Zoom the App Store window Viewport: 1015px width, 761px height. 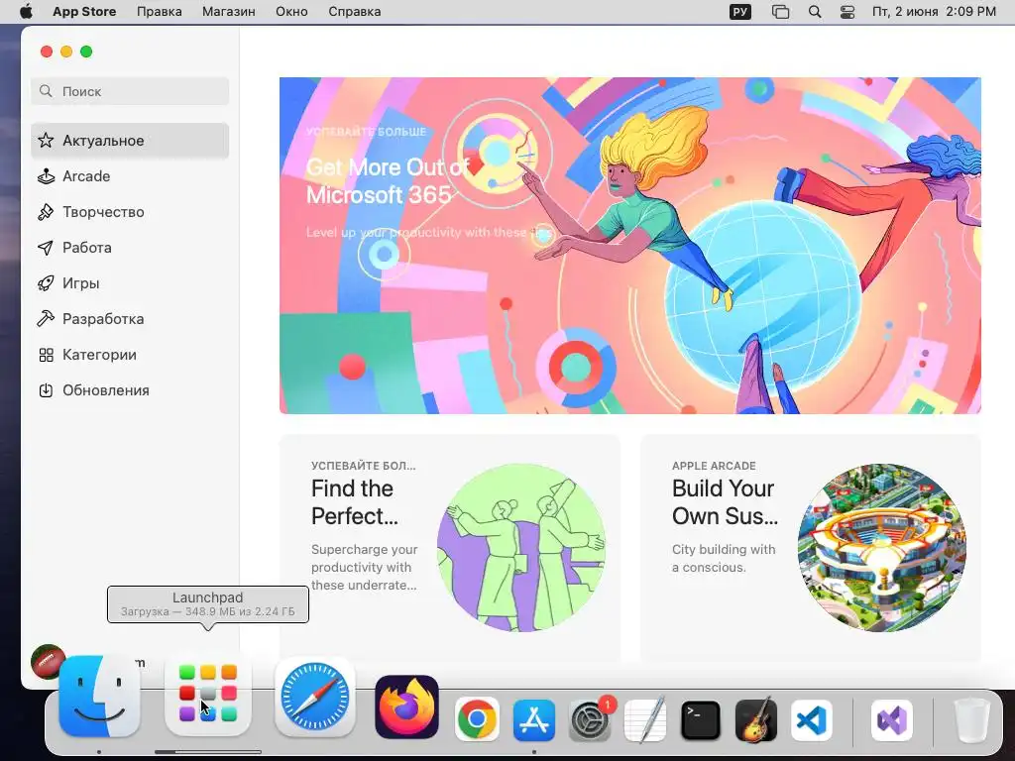coord(86,52)
